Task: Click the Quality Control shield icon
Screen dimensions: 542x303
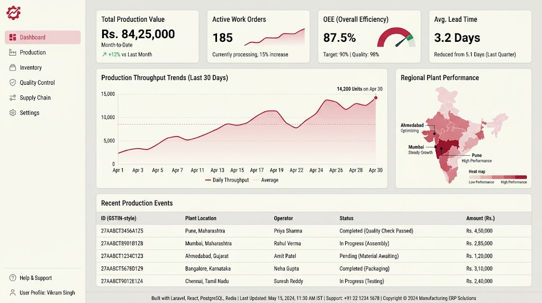Action: 13,83
